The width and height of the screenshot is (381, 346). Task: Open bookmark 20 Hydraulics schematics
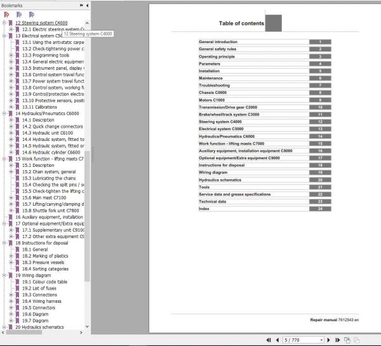point(39,328)
